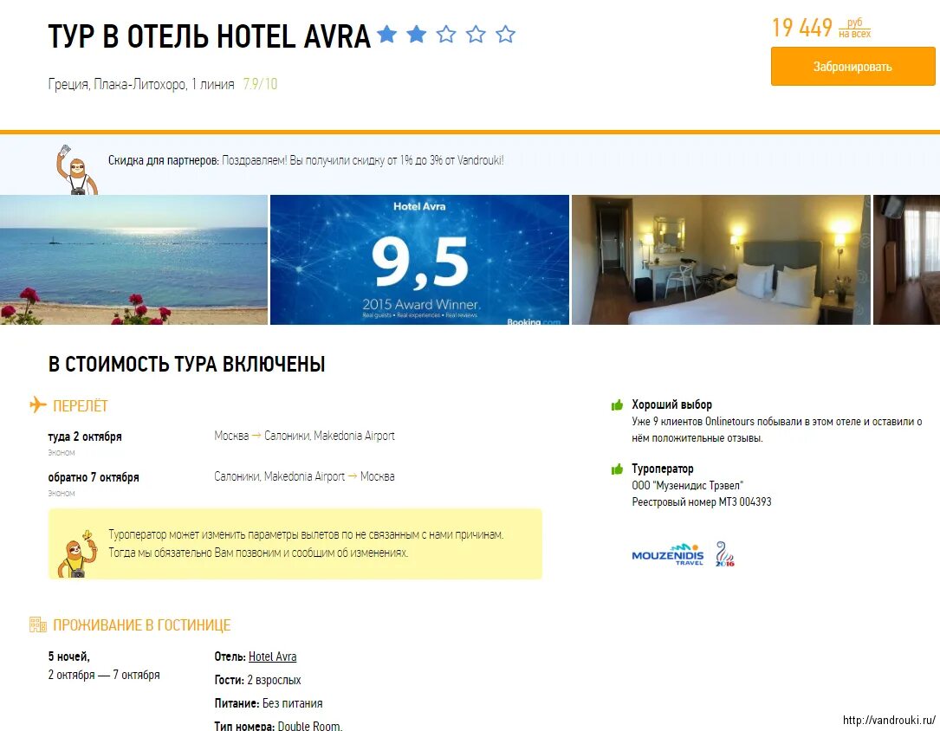Click the 2 октября — 7 октября dates
Viewport: 940px width, 731px height.
point(104,675)
